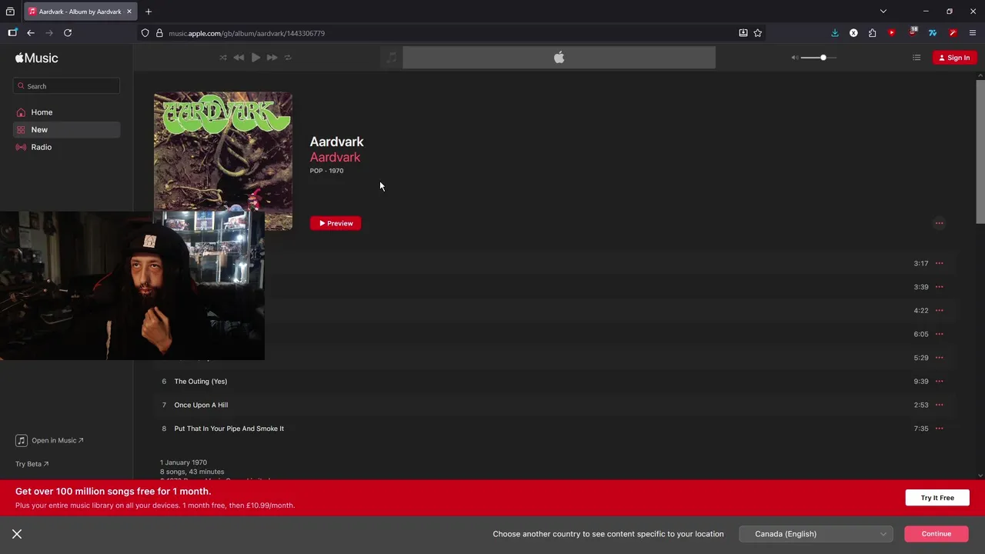
Task: Toggle the sidebar icon beside the back arrow
Action: coord(12,33)
